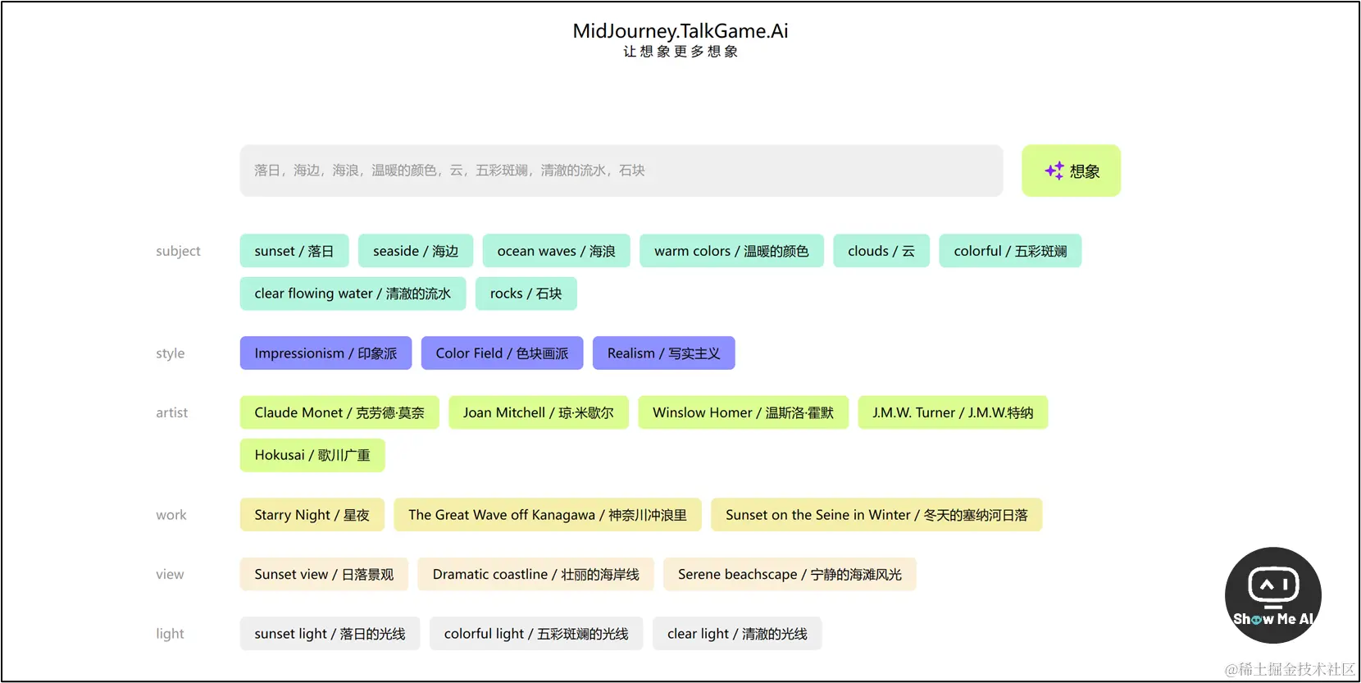Click the view category label

pyautogui.click(x=170, y=574)
